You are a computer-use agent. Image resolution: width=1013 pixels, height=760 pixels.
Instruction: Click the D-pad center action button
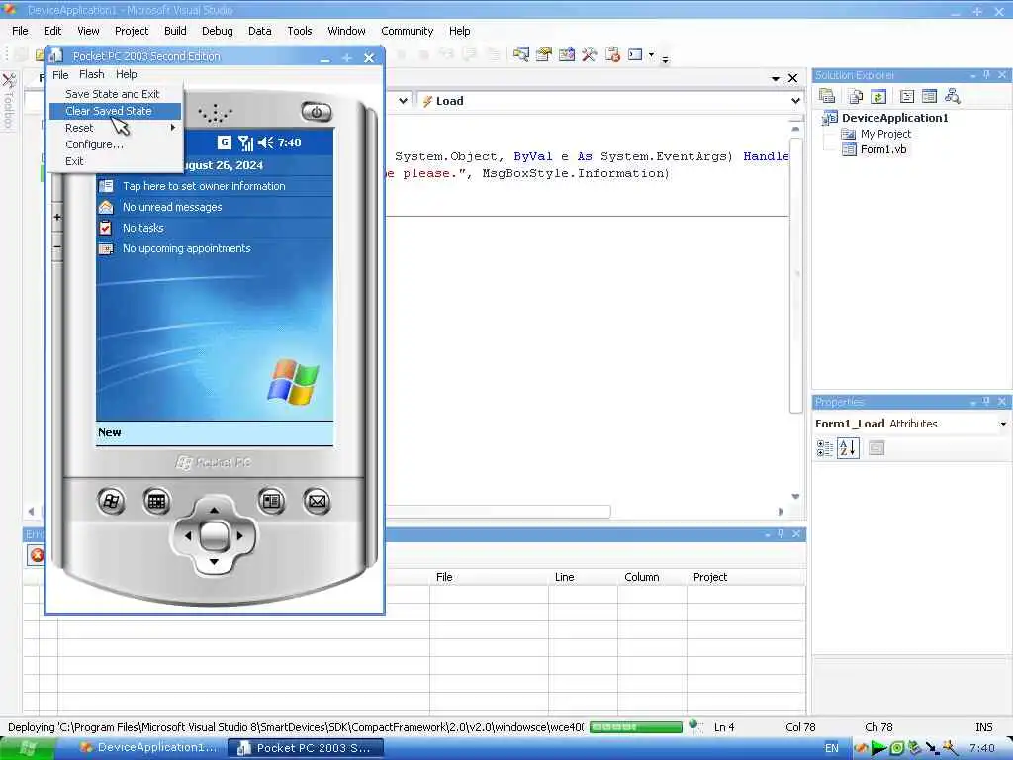click(214, 535)
